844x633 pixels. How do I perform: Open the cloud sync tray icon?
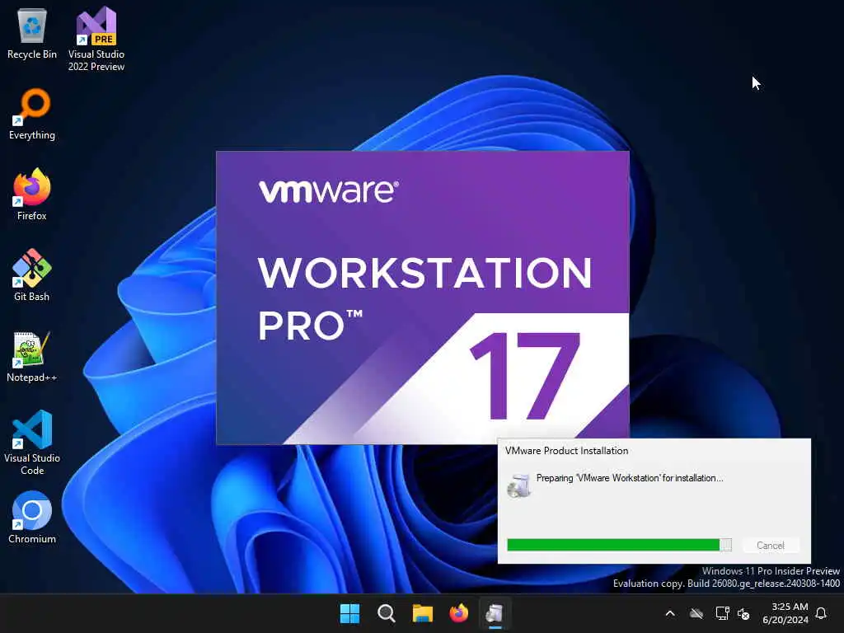pos(696,613)
